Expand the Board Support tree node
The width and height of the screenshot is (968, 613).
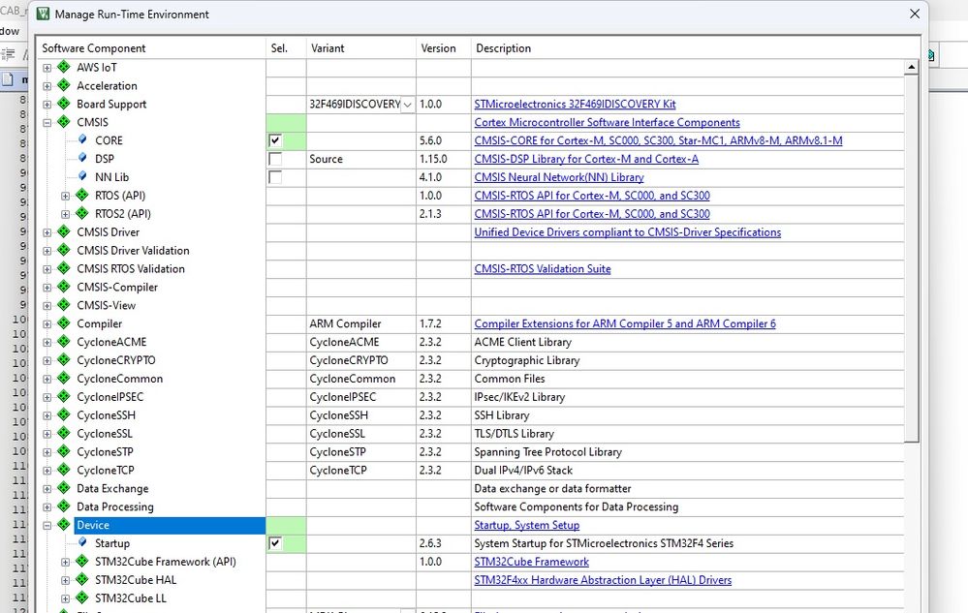point(47,105)
